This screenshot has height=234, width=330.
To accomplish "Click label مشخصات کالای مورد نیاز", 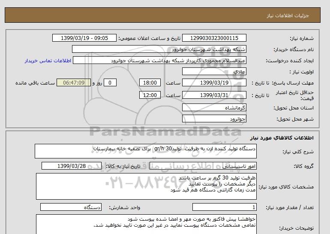I will pos(286,187).
